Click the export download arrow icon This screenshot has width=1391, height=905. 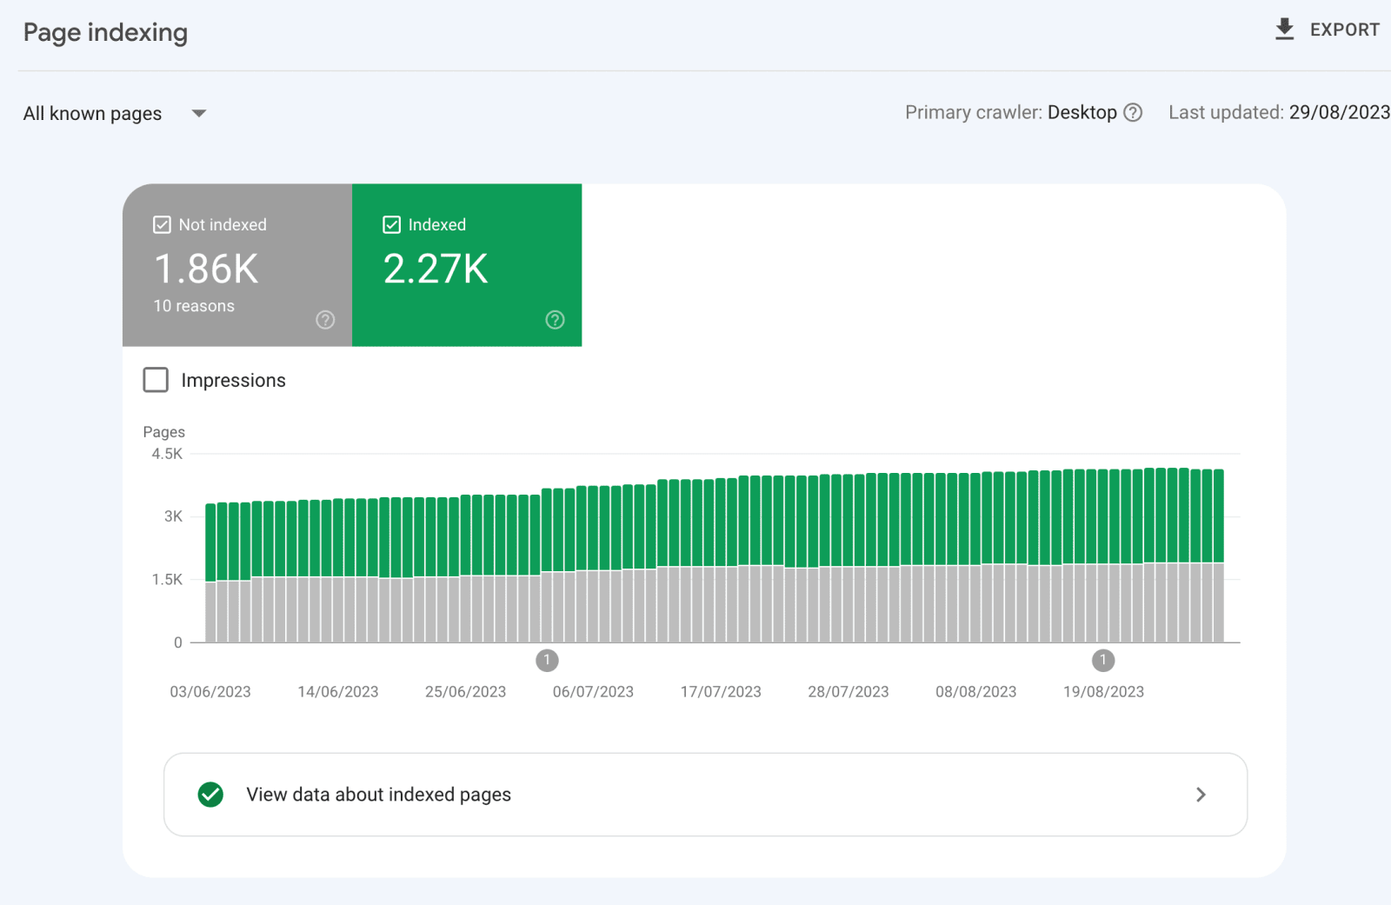pos(1284,30)
